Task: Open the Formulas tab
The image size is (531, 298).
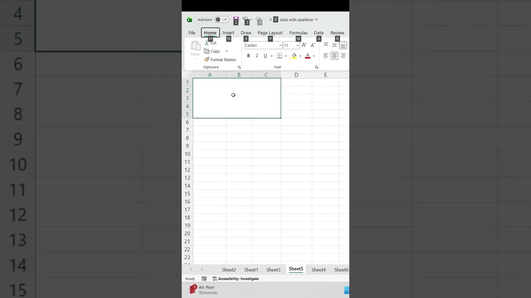Action: 298,33
